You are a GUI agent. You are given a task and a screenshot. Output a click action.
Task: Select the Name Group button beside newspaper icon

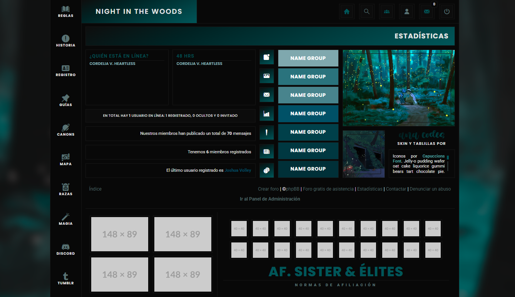(x=308, y=150)
